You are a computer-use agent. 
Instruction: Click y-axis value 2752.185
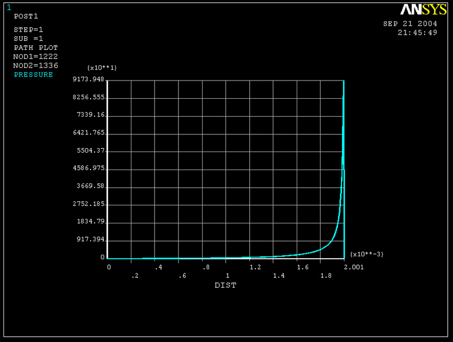click(89, 204)
